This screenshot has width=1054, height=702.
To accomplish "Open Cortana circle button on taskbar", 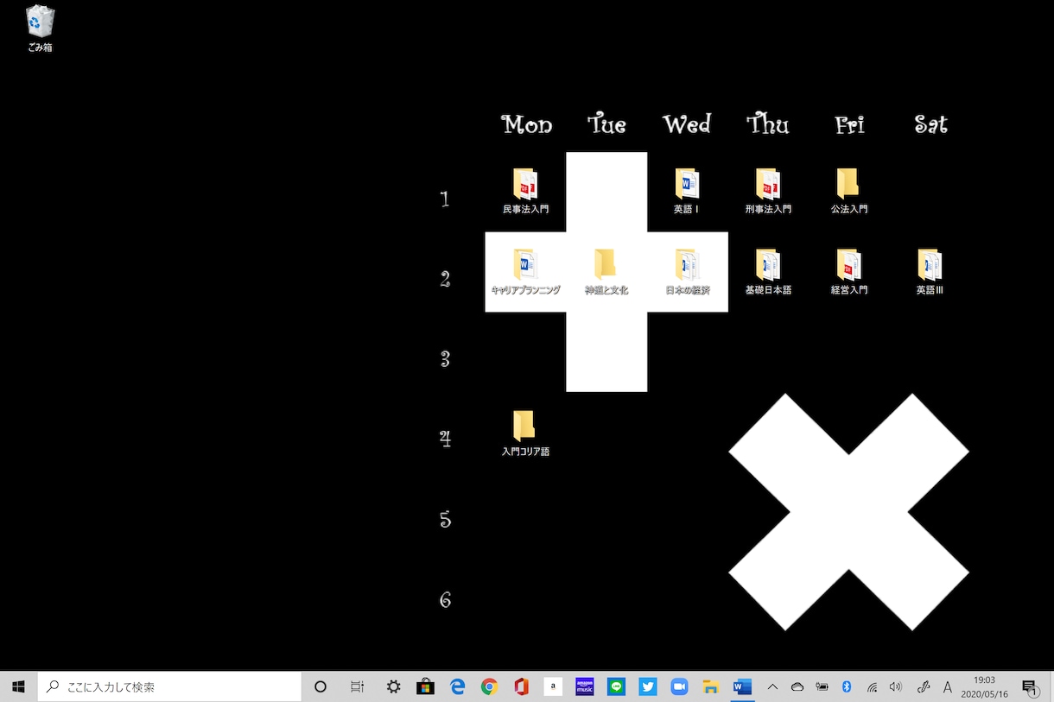I will click(321, 686).
